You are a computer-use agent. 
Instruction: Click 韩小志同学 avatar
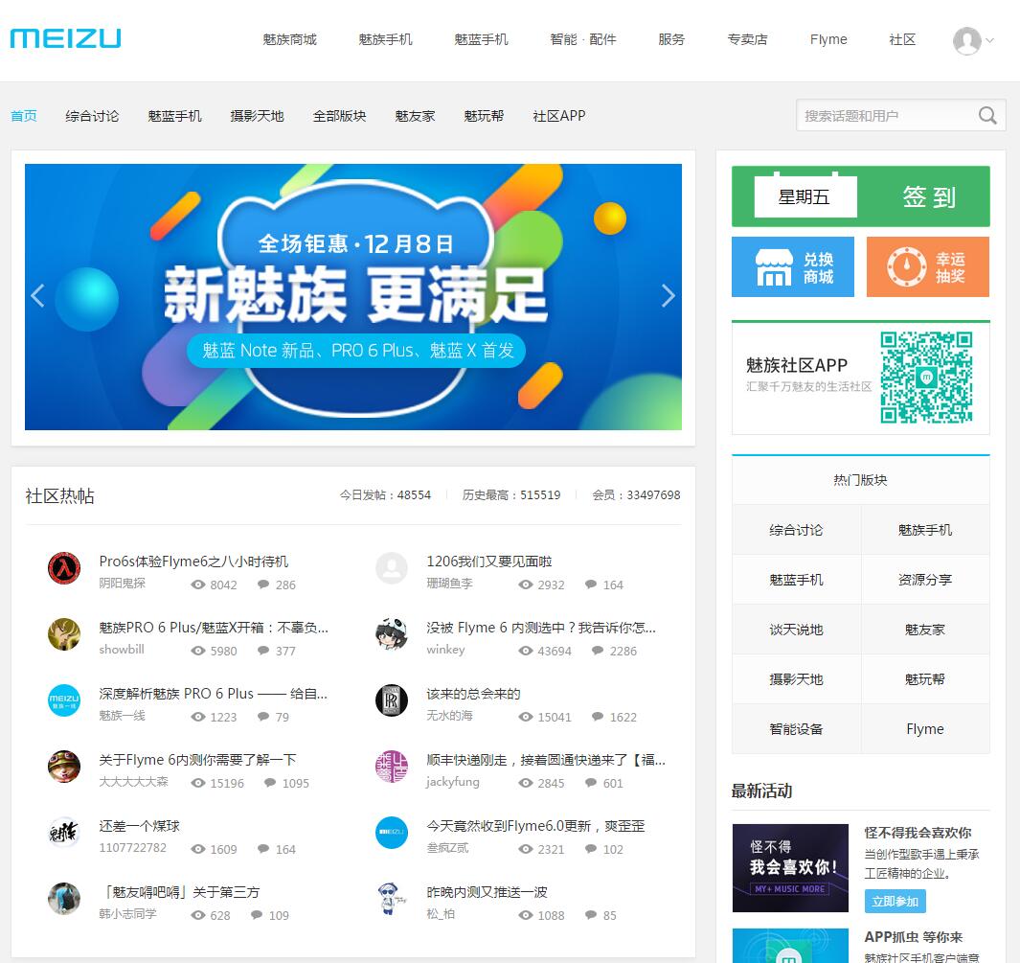64,899
